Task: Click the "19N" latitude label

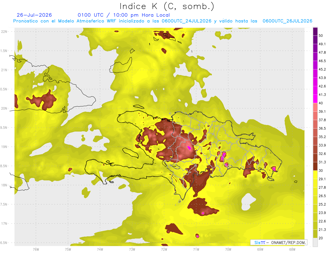Action: (x=4, y=147)
